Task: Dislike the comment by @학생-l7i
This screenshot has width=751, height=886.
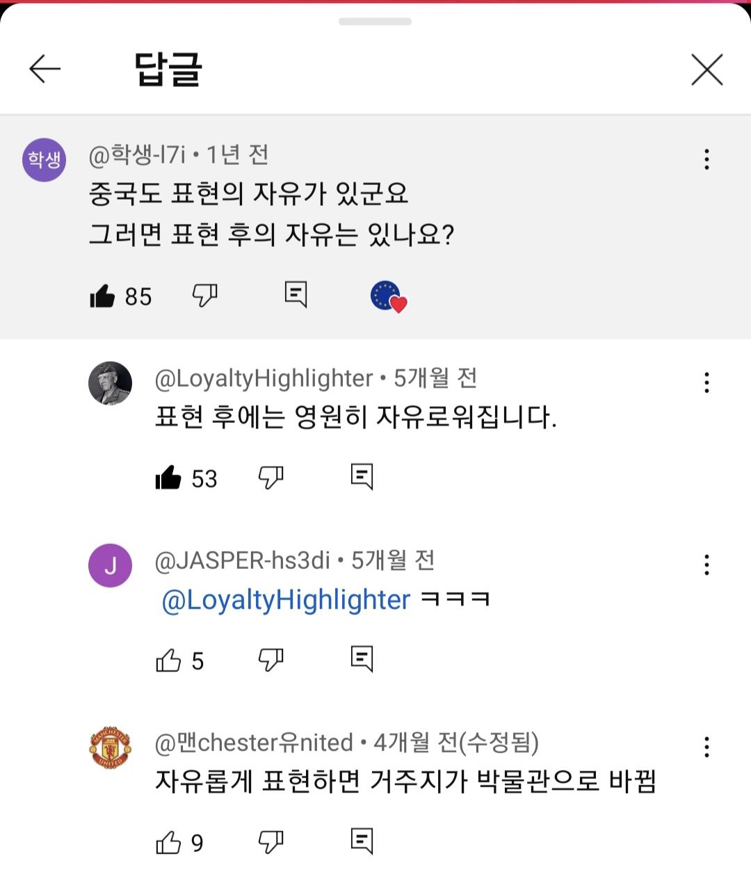Action: [x=204, y=296]
